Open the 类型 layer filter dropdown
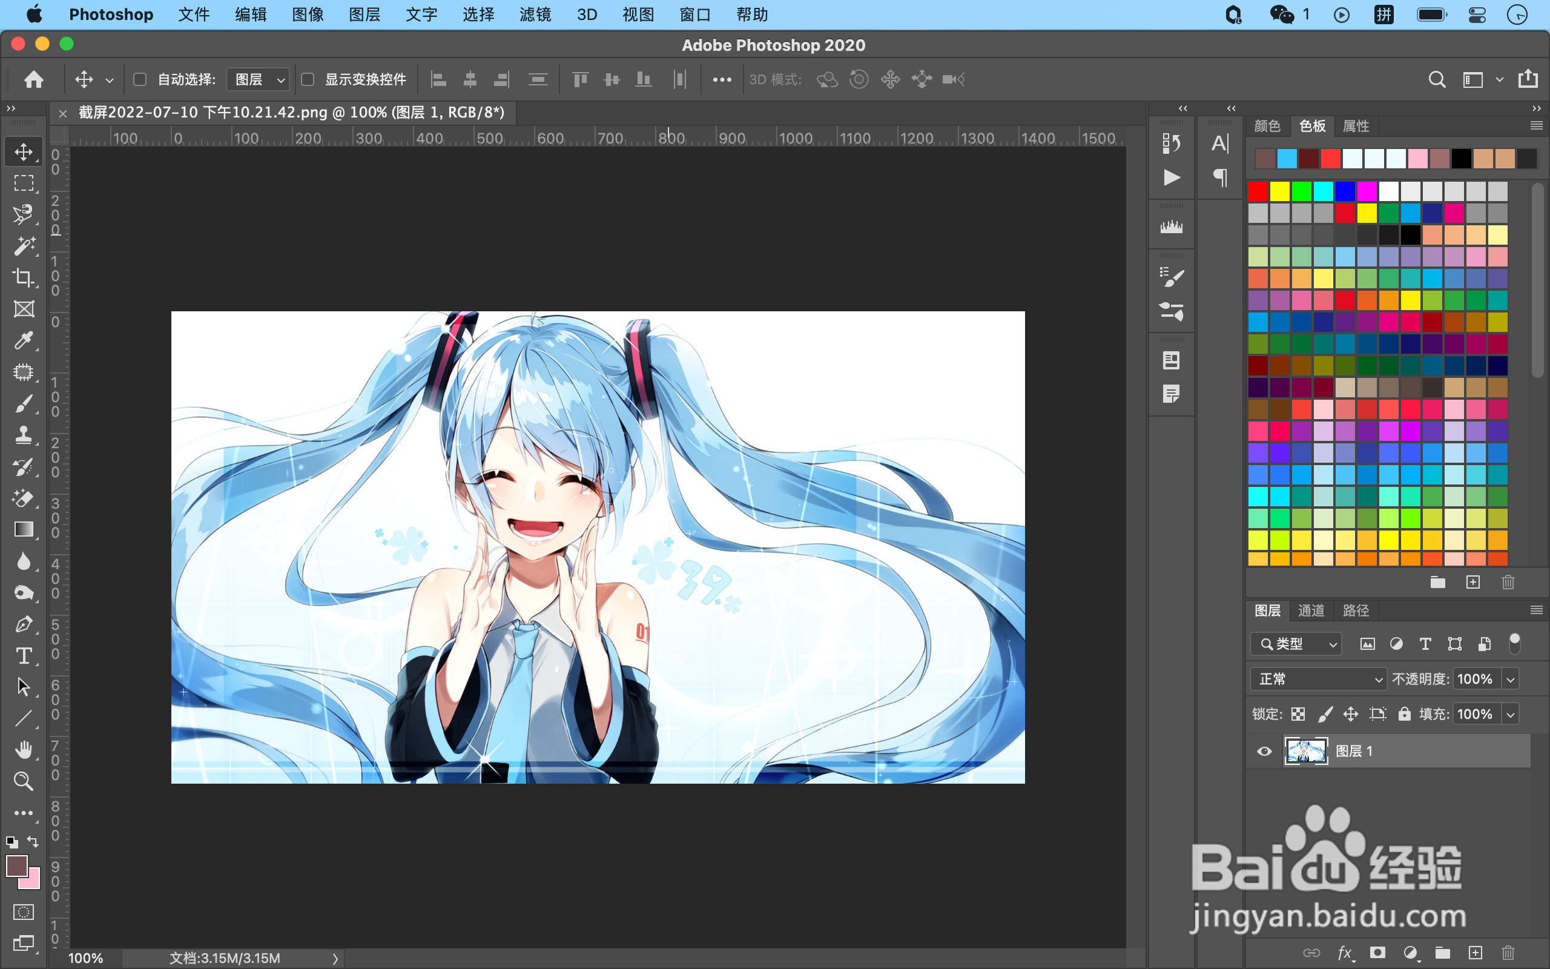Viewport: 1550px width, 969px height. 1296,644
